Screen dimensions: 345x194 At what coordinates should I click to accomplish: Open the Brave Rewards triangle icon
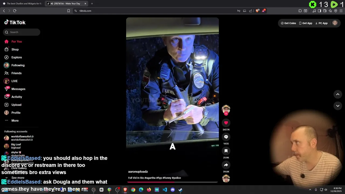pos(264,11)
